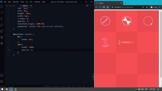Open the sixth activity bar extension icon
Image resolution: width=162 pixels, height=91 pixels.
pos(2,37)
